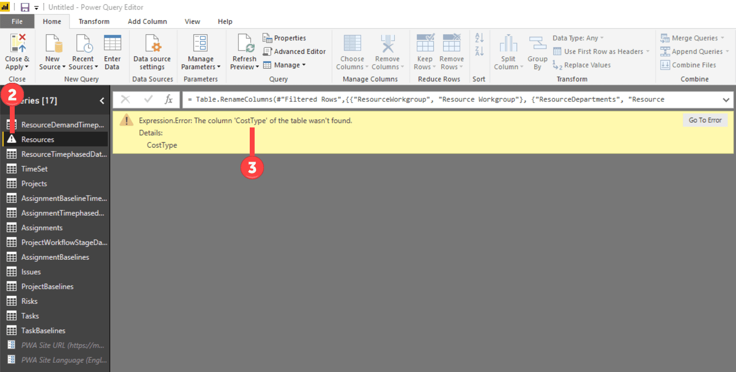Image resolution: width=736 pixels, height=372 pixels.
Task: Open the Manage dropdown in Query group
Action: point(304,65)
